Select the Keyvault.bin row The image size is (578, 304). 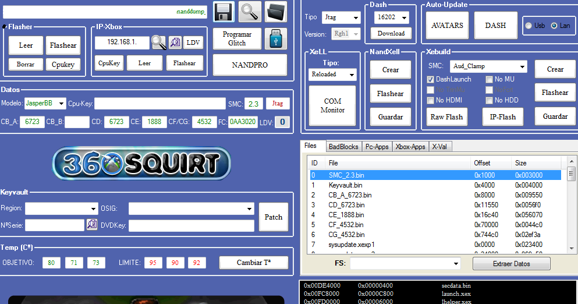coord(435,185)
